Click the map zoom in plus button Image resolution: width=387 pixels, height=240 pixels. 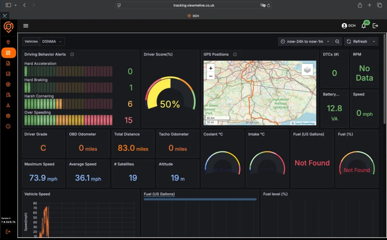coord(211,68)
